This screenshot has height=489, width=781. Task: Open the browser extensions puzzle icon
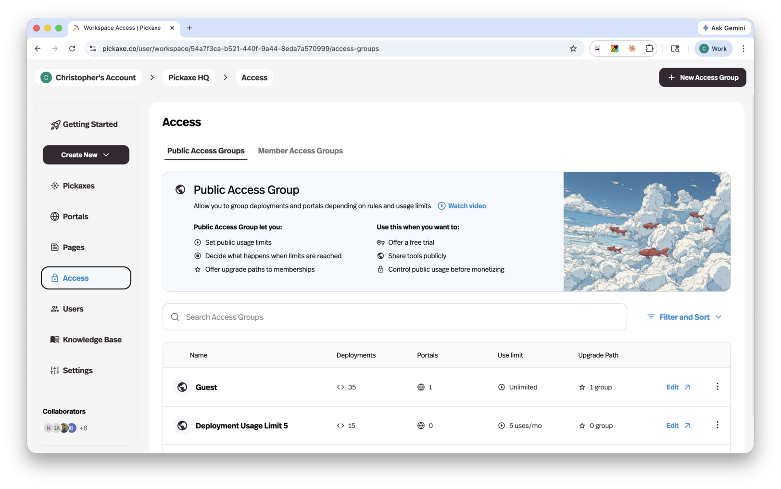649,49
